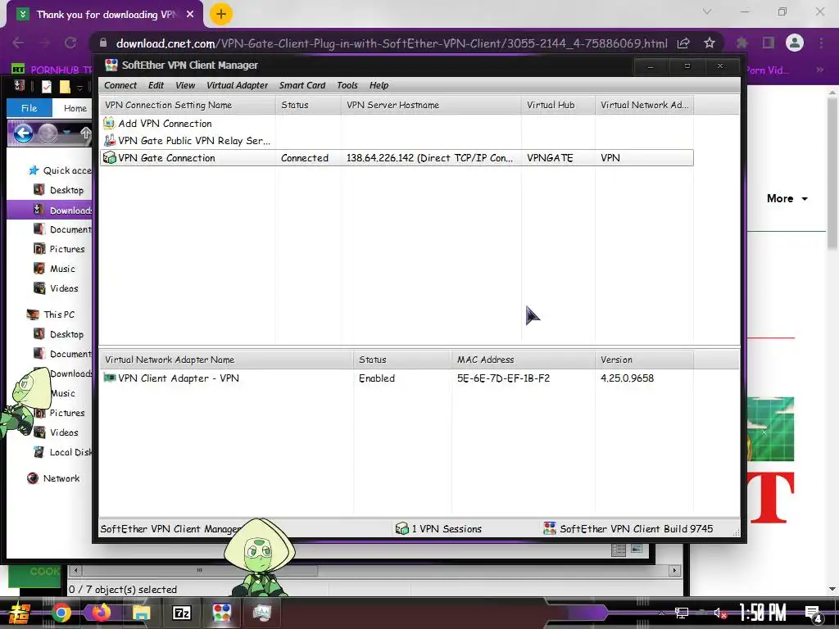Screen dimensions: 839x629
Task: Expand the More dropdown on the webpage
Action: (x=787, y=198)
